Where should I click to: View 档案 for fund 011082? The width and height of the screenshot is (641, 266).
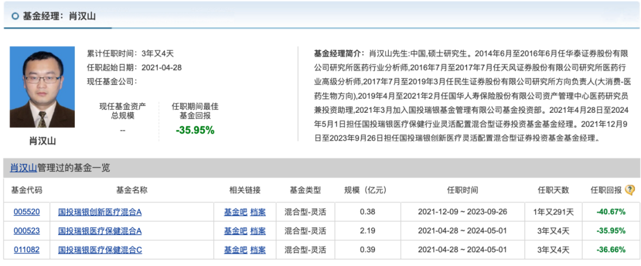click(x=258, y=249)
